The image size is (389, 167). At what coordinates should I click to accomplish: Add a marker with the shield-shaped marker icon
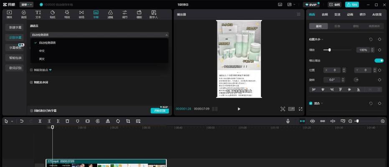(x=77, y=121)
